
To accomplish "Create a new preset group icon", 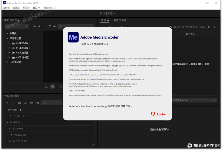I will 19,103.
